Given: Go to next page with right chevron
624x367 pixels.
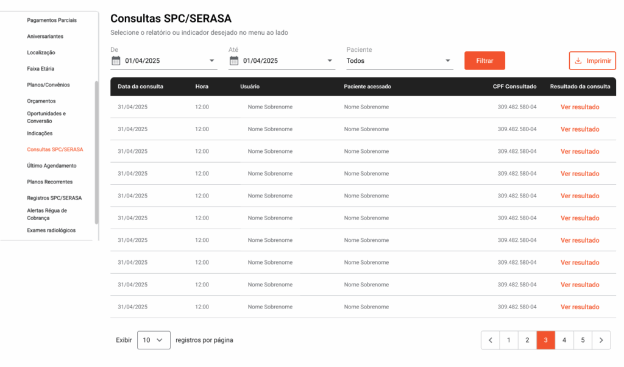Looking at the screenshot, I should [x=601, y=340].
